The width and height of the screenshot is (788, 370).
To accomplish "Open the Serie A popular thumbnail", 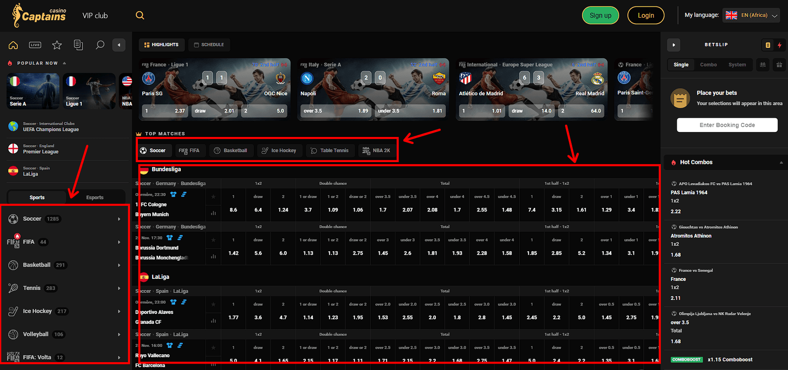I will (33, 91).
